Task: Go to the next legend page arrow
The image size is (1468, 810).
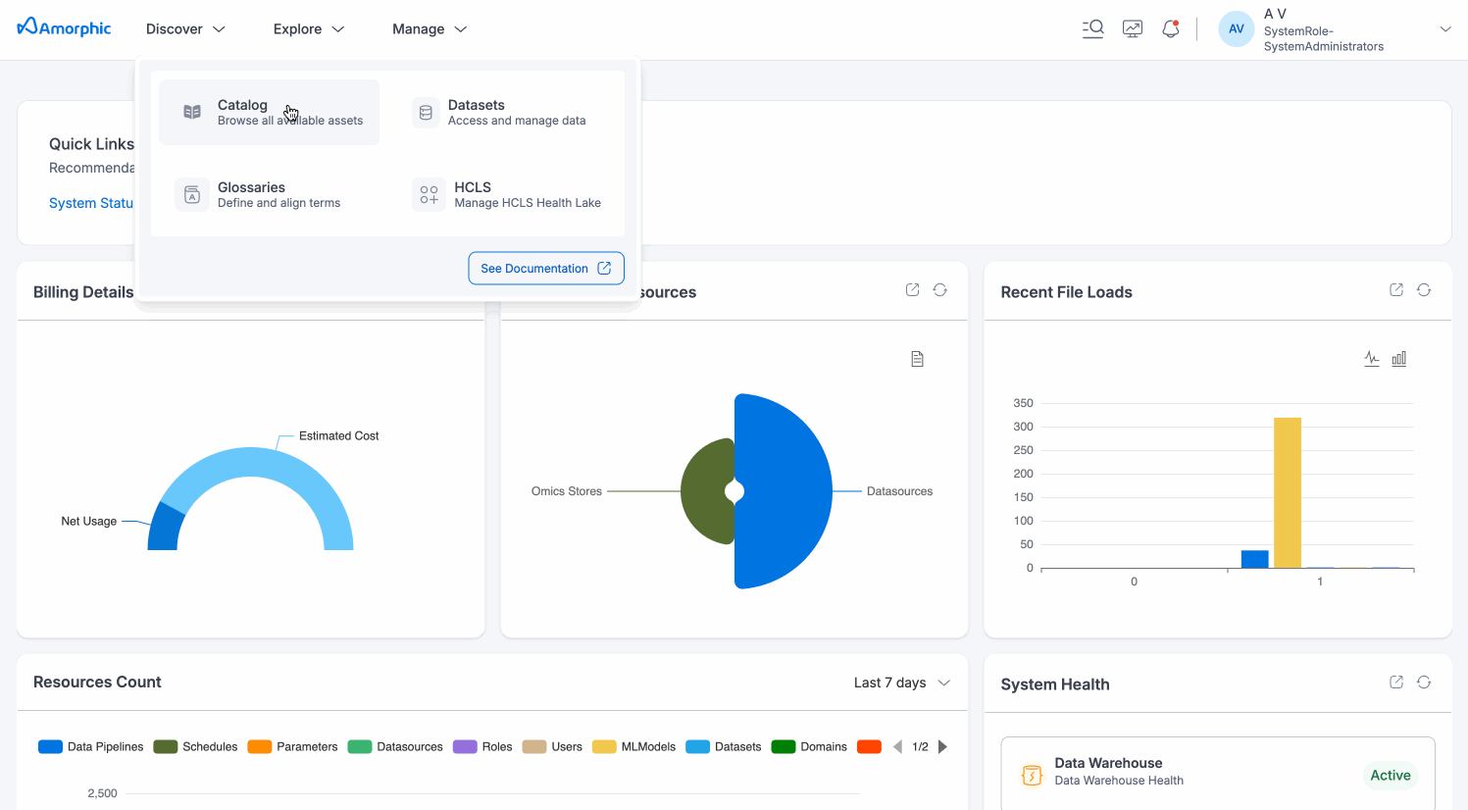Action: pos(942,747)
